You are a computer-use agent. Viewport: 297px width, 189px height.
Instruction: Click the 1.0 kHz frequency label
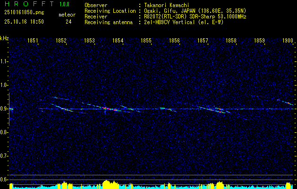click(4, 85)
